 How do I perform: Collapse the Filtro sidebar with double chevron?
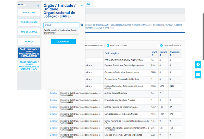tap(38, 6)
